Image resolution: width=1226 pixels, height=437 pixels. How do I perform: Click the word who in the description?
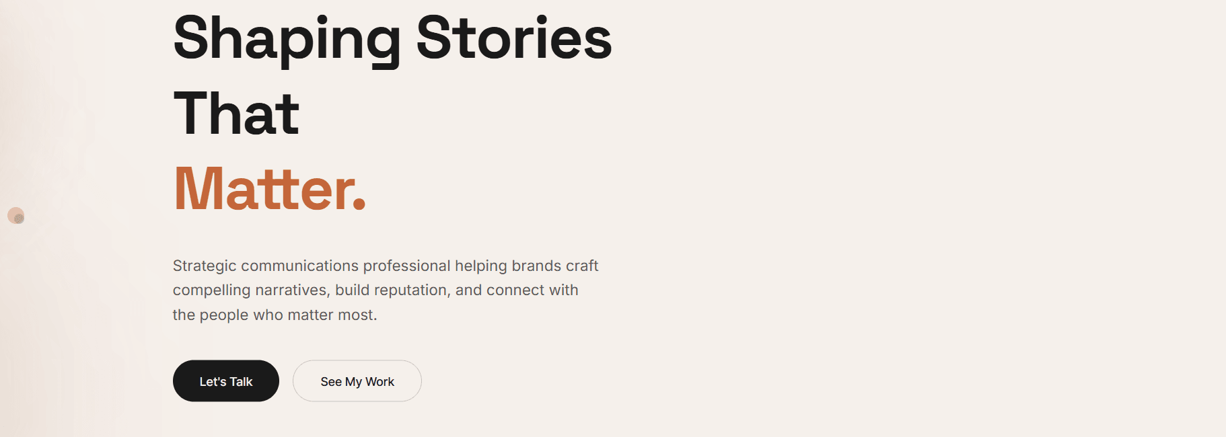tap(268, 315)
